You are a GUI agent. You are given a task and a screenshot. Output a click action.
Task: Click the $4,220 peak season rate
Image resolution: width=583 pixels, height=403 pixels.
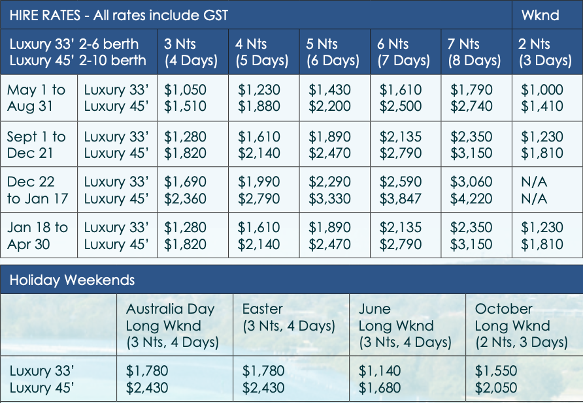click(x=471, y=199)
